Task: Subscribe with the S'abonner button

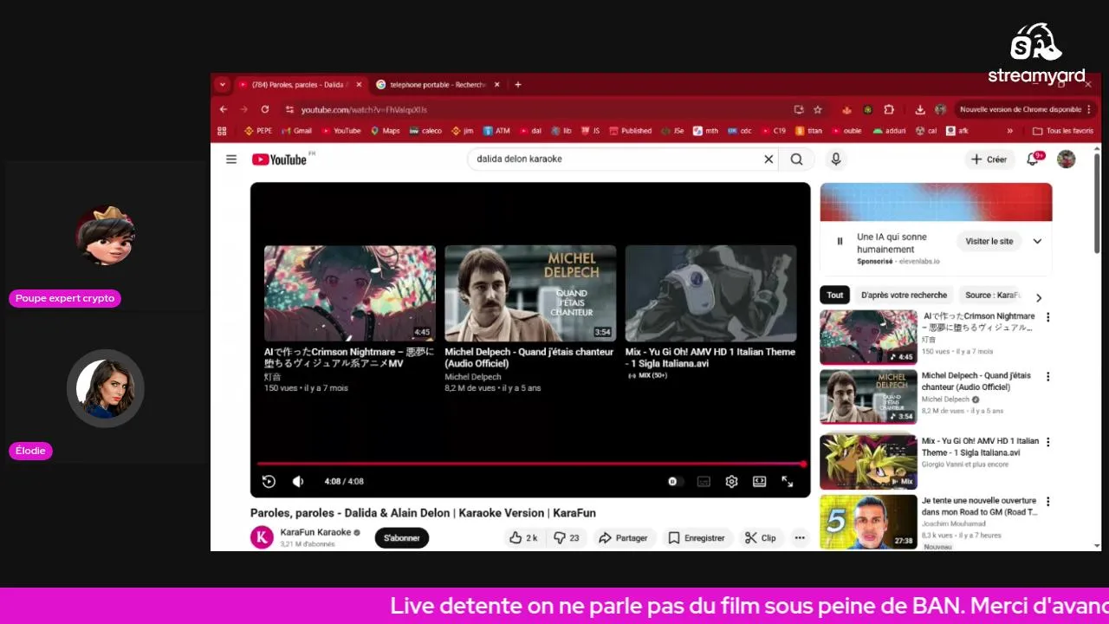Action: 401,538
